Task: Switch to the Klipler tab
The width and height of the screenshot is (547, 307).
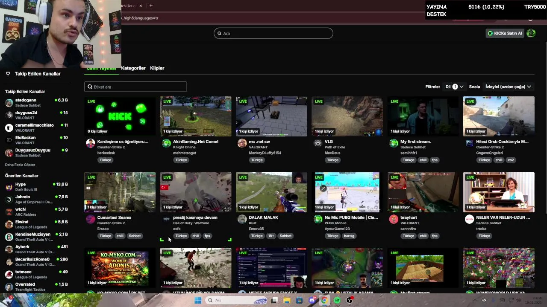Action: point(157,68)
